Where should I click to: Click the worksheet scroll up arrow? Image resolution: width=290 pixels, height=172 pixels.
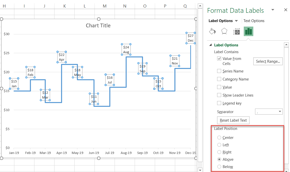[x=200, y=6]
